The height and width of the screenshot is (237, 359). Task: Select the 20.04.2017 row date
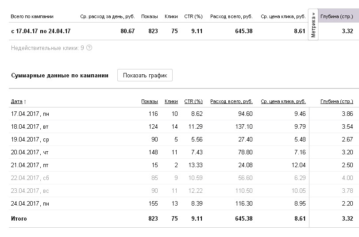click(x=30, y=152)
